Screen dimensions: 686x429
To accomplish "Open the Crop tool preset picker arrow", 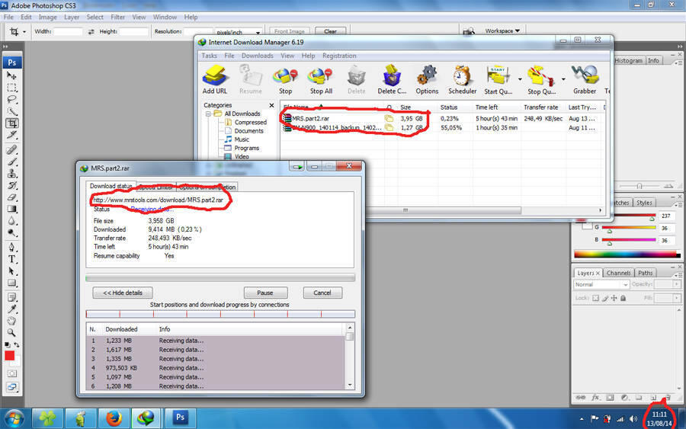I will coord(24,32).
